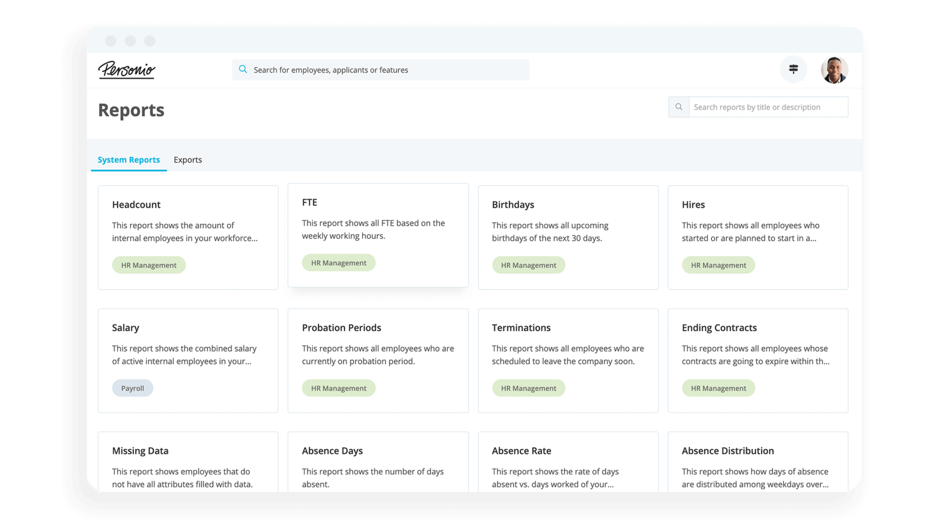Select the System Reports tab
The image size is (949, 529).
pyautogui.click(x=128, y=160)
